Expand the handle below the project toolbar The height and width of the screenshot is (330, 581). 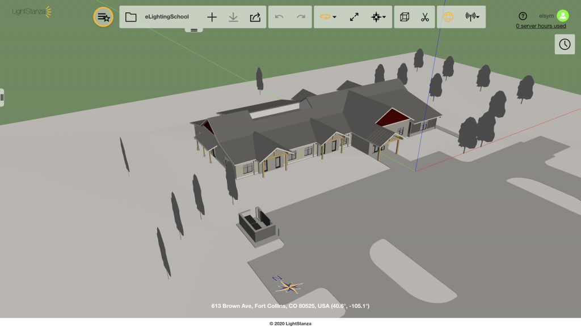point(194,30)
